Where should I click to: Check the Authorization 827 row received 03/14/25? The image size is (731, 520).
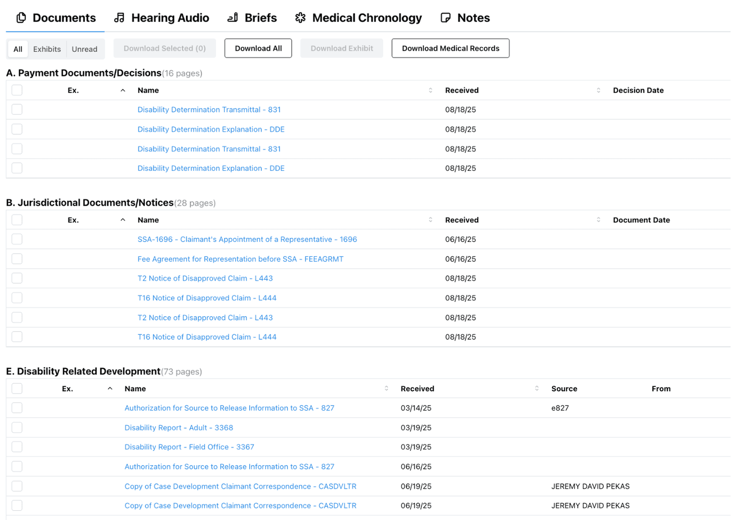tap(17, 408)
